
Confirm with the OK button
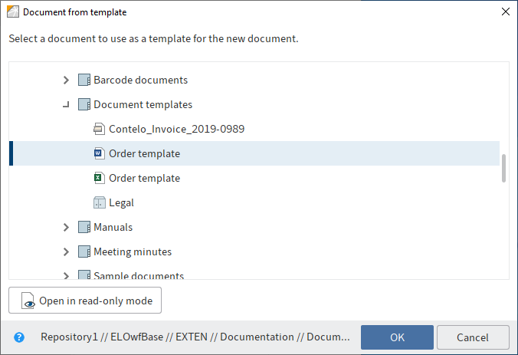coord(397,337)
